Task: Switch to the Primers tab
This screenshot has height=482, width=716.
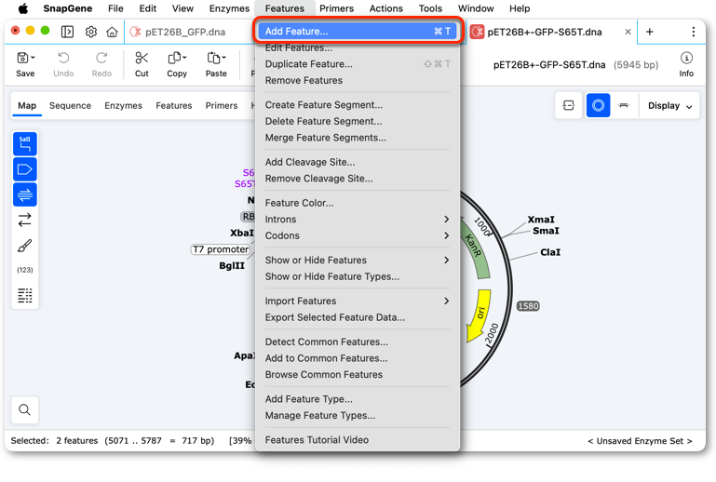Action: click(222, 105)
